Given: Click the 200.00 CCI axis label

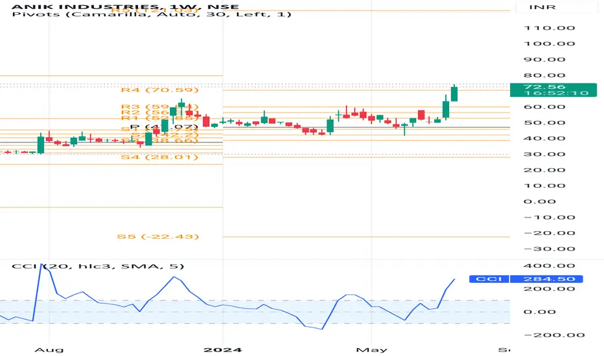Looking at the screenshot, I should pos(550,289).
